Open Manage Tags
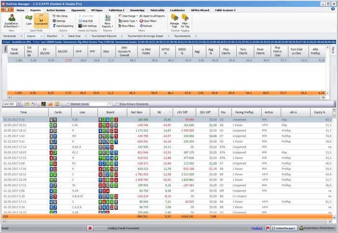 point(174,21)
